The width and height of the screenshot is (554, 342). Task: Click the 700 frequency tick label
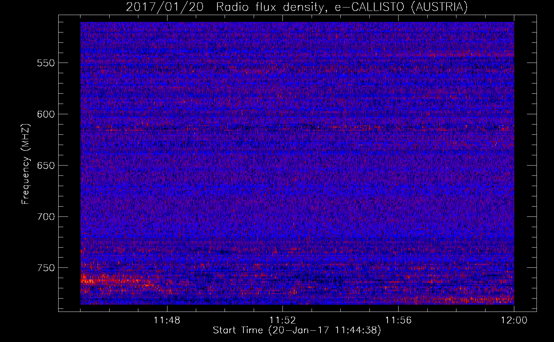tap(46, 217)
